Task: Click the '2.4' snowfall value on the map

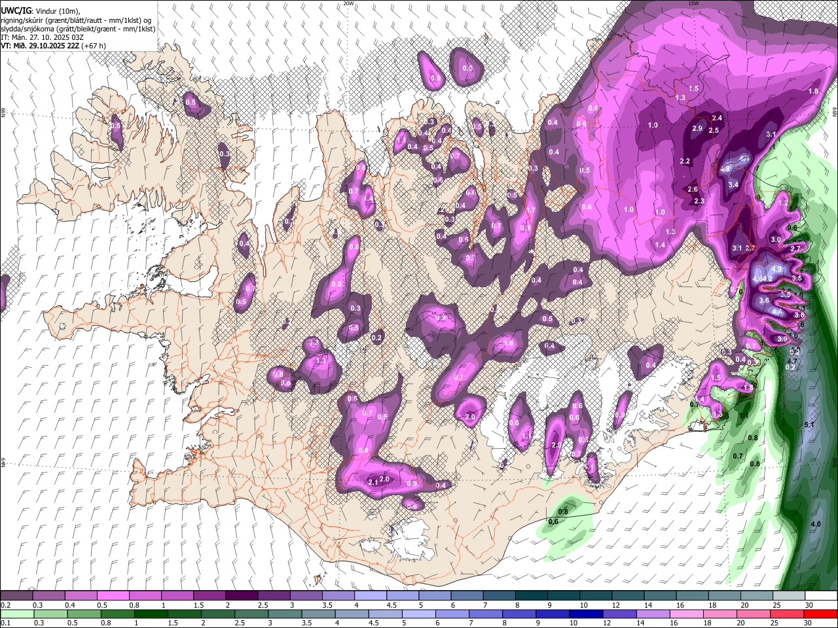Action: pos(716,118)
